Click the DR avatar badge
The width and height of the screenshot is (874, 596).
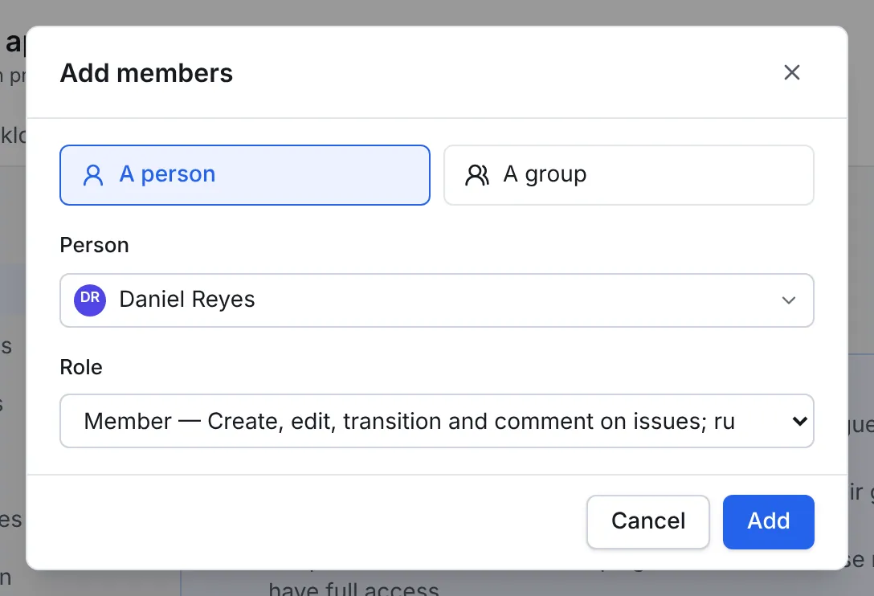(90, 300)
